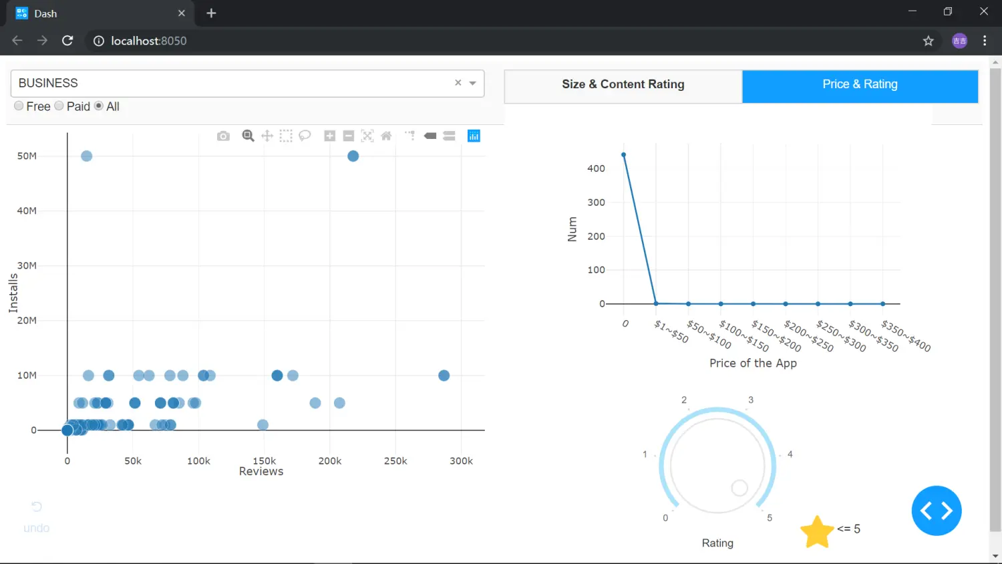Click the 'Price of the App' axis title
Image resolution: width=1002 pixels, height=564 pixels.
(x=753, y=363)
